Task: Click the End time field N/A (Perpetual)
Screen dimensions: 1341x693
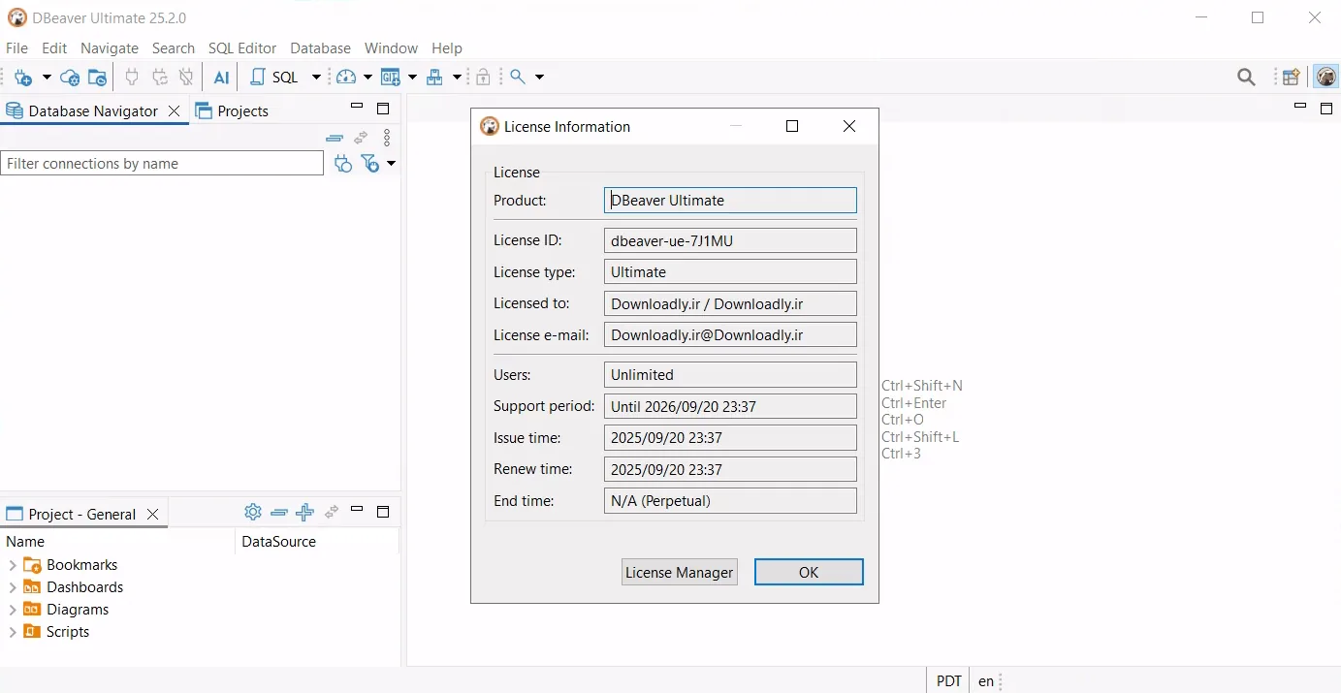Action: (x=730, y=501)
